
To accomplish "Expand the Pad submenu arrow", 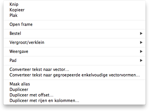I will [141, 60].
